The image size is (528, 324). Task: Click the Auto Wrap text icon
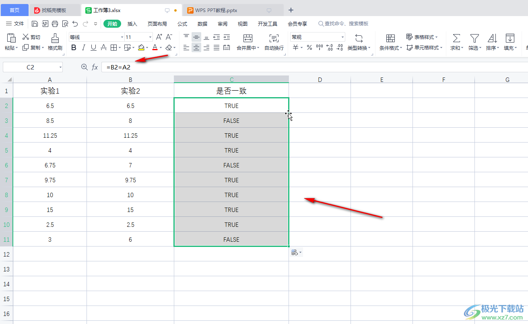pyautogui.click(x=274, y=38)
